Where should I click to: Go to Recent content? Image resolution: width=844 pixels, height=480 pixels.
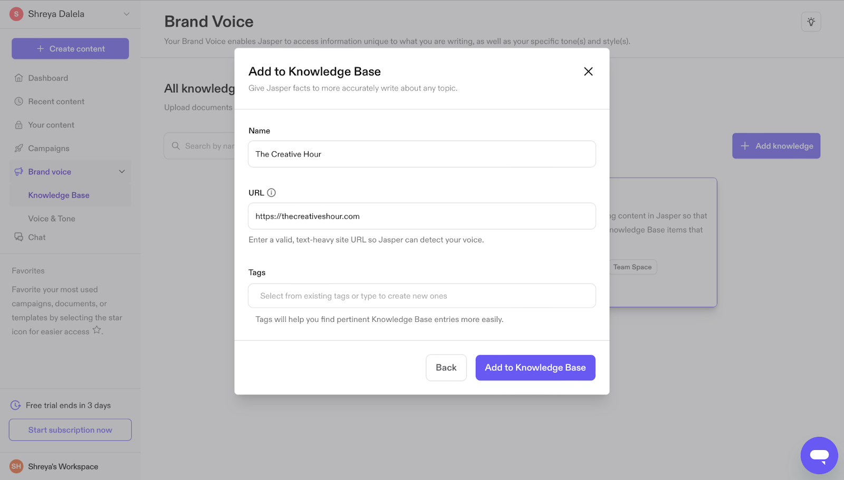click(x=56, y=101)
